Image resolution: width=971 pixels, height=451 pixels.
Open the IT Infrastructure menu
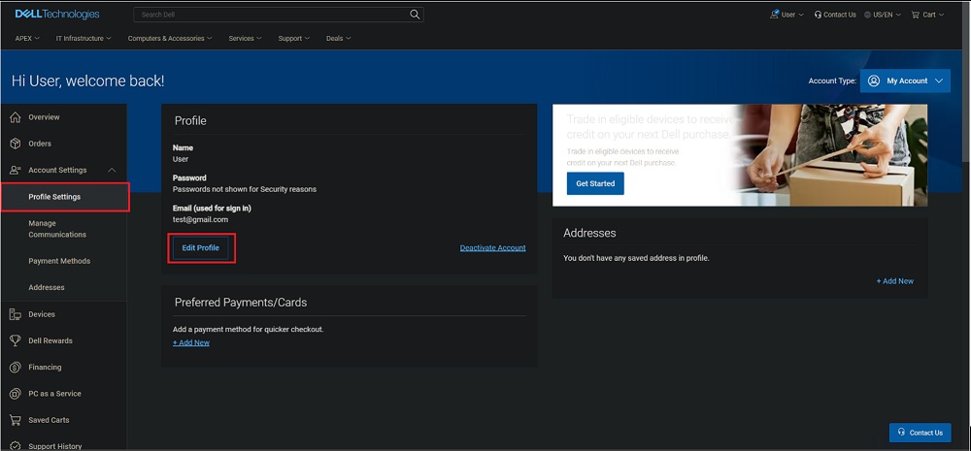click(x=84, y=39)
